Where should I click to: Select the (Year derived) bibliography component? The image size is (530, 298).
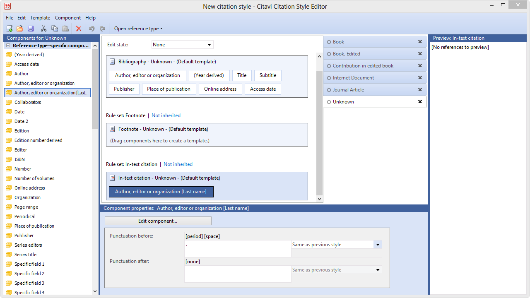(209, 75)
